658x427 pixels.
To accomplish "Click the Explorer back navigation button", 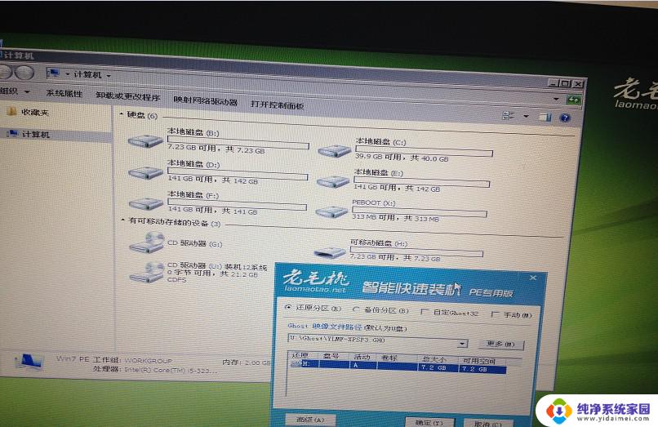I will (x=5, y=72).
